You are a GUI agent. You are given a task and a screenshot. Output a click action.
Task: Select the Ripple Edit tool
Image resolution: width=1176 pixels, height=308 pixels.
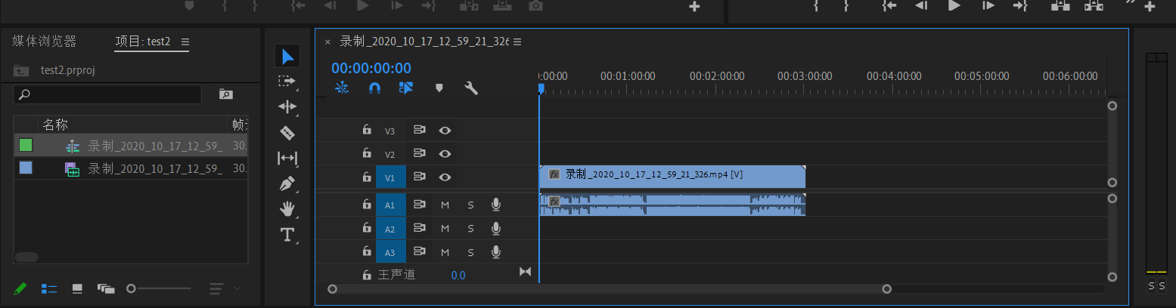287,106
